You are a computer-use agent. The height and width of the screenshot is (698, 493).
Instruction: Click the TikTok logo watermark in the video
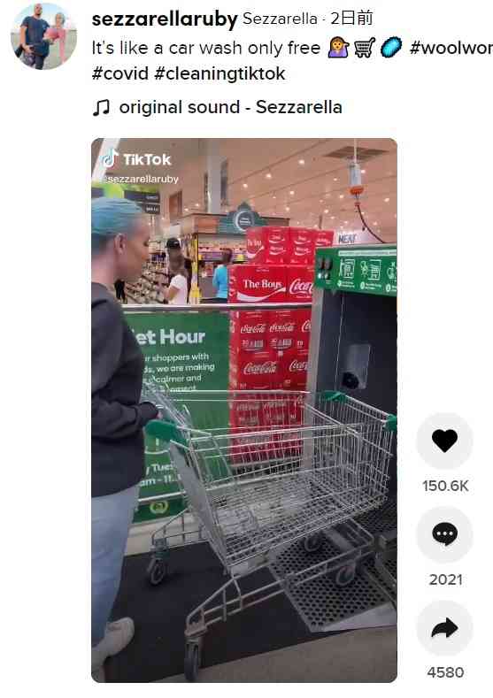point(136,159)
